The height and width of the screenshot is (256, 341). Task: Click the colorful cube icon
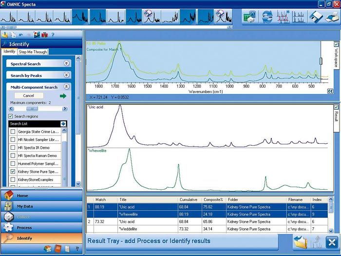tap(37, 35)
